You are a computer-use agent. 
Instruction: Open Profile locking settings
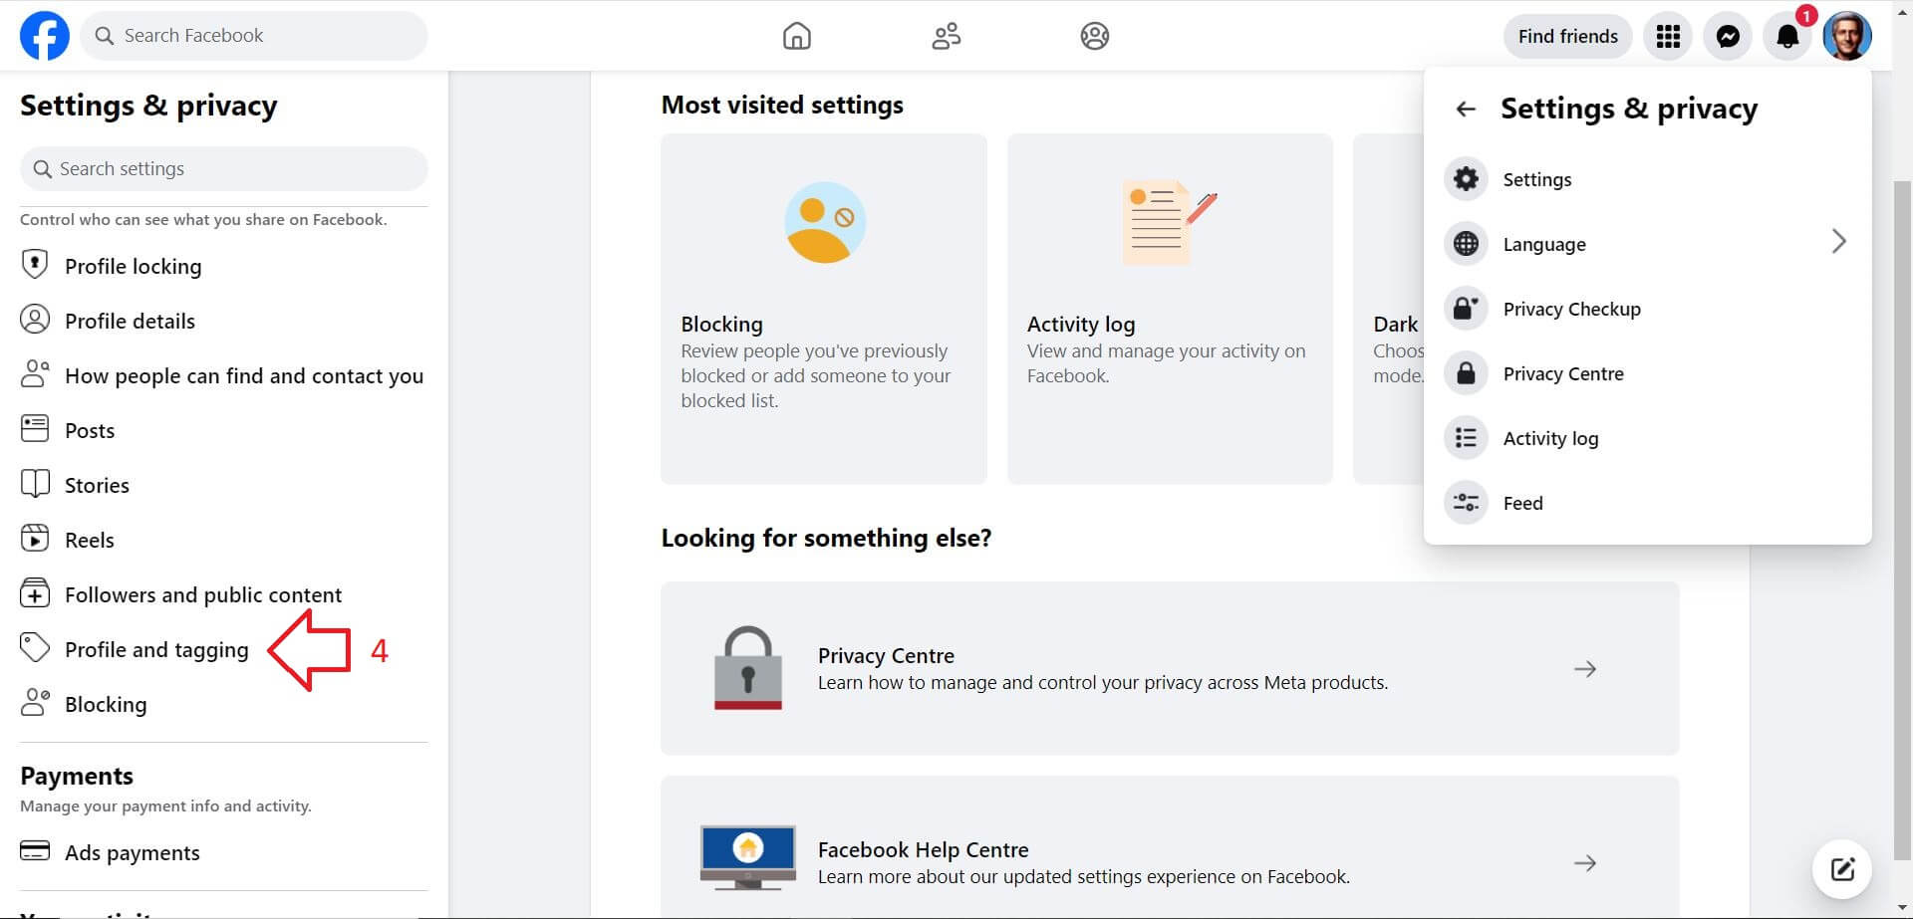point(133,267)
